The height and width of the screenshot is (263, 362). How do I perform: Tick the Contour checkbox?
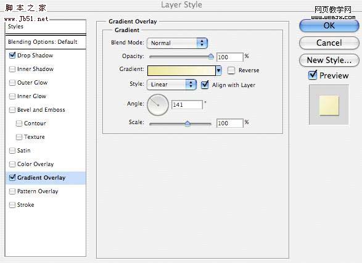19,123
